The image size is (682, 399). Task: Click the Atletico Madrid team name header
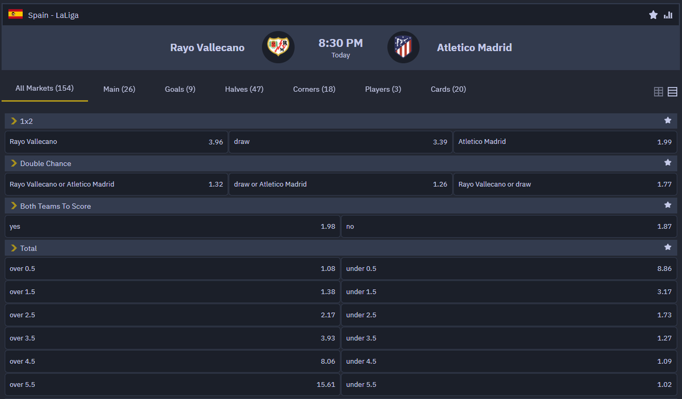pyautogui.click(x=475, y=48)
